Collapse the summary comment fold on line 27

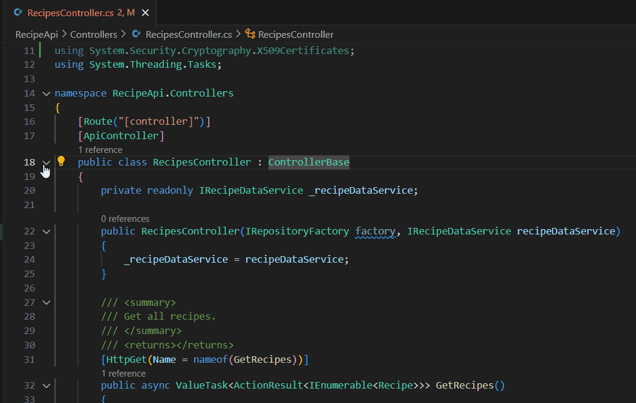click(46, 302)
